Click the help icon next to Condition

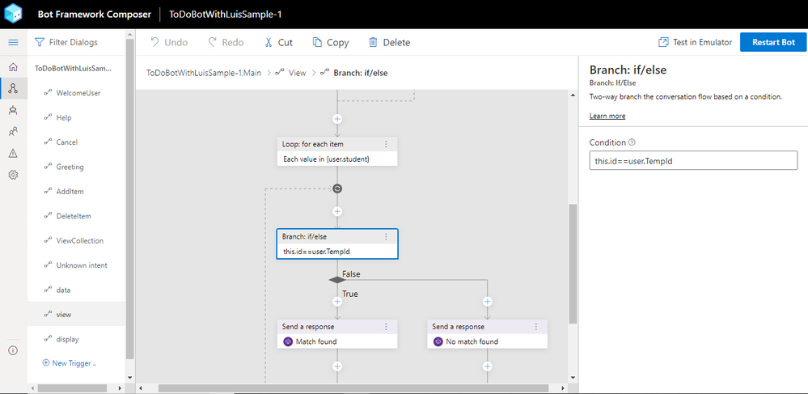click(632, 142)
